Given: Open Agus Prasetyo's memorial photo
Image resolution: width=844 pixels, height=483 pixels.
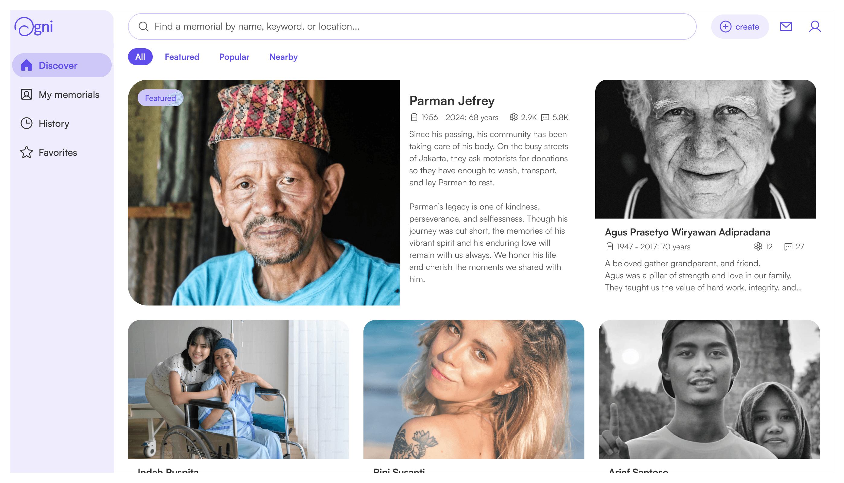Looking at the screenshot, I should click(x=705, y=149).
